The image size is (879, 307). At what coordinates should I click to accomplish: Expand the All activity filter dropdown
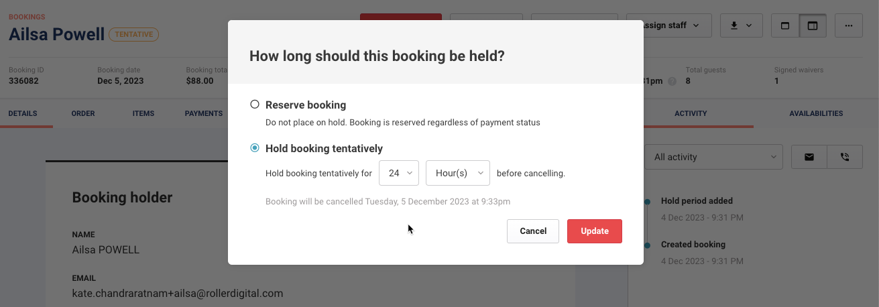click(x=713, y=157)
